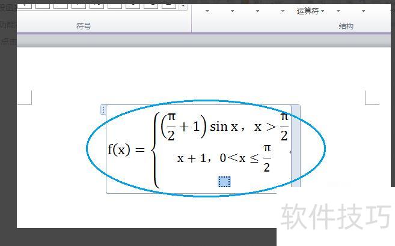The height and width of the screenshot is (246, 395).
Task: Click the 0<x ≤ condition text
Action: click(x=239, y=158)
